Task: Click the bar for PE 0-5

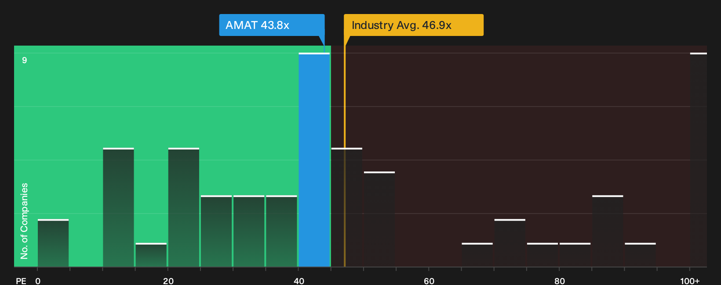Action: click(53, 243)
